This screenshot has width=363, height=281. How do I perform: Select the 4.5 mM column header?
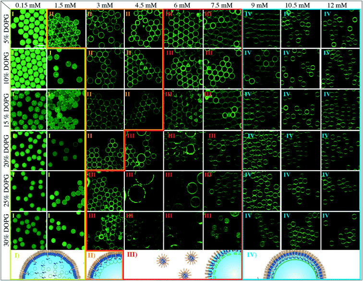coord(146,5)
